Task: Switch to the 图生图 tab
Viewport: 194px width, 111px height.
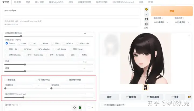Action: tap(18, 2)
